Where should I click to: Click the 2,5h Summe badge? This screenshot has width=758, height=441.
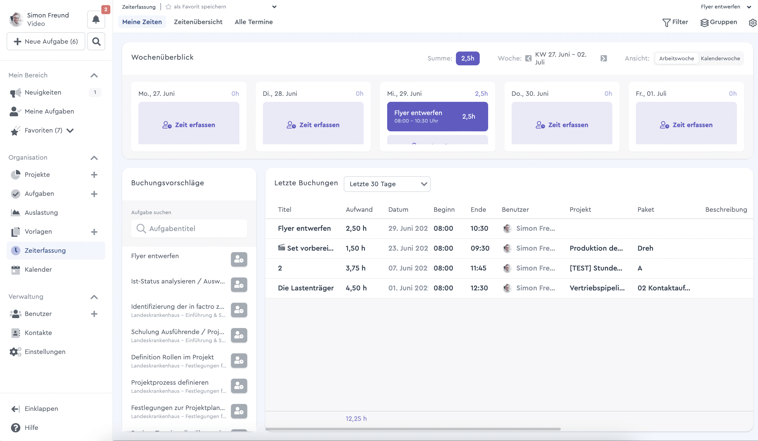(x=468, y=58)
